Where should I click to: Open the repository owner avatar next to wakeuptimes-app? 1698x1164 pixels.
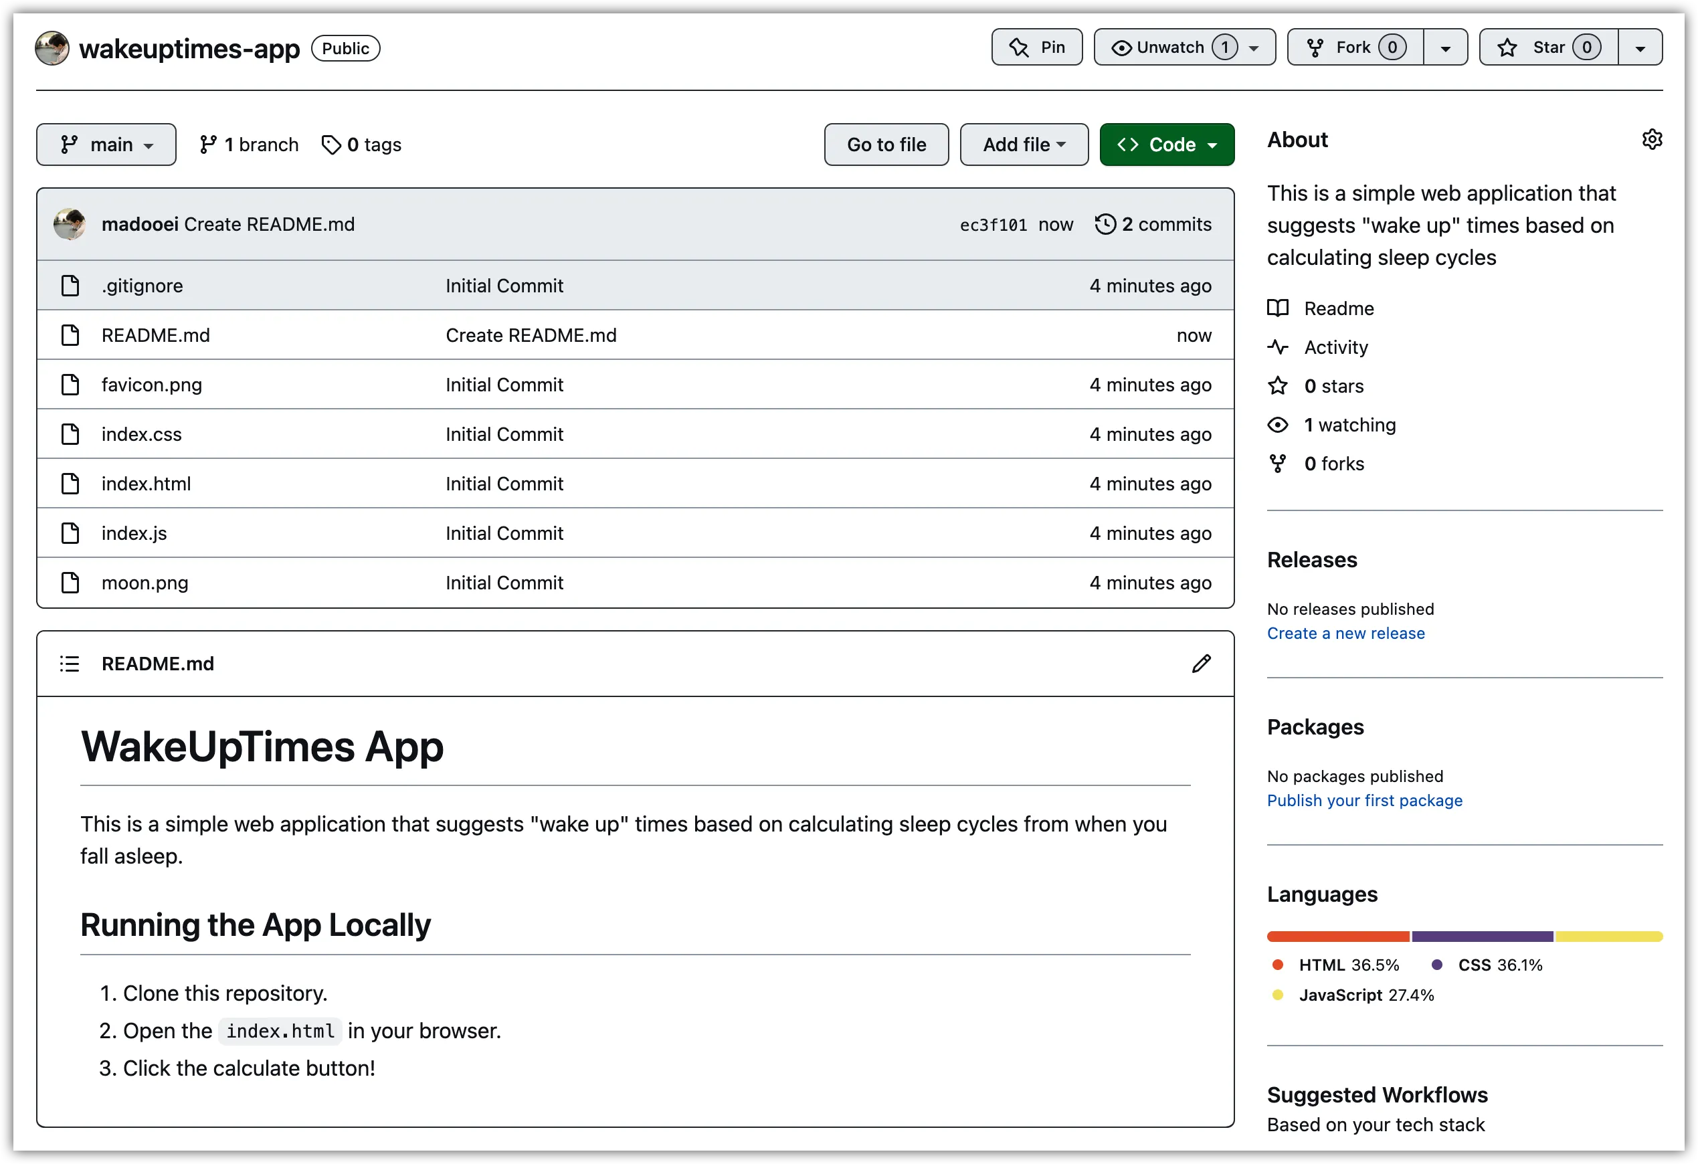point(52,48)
